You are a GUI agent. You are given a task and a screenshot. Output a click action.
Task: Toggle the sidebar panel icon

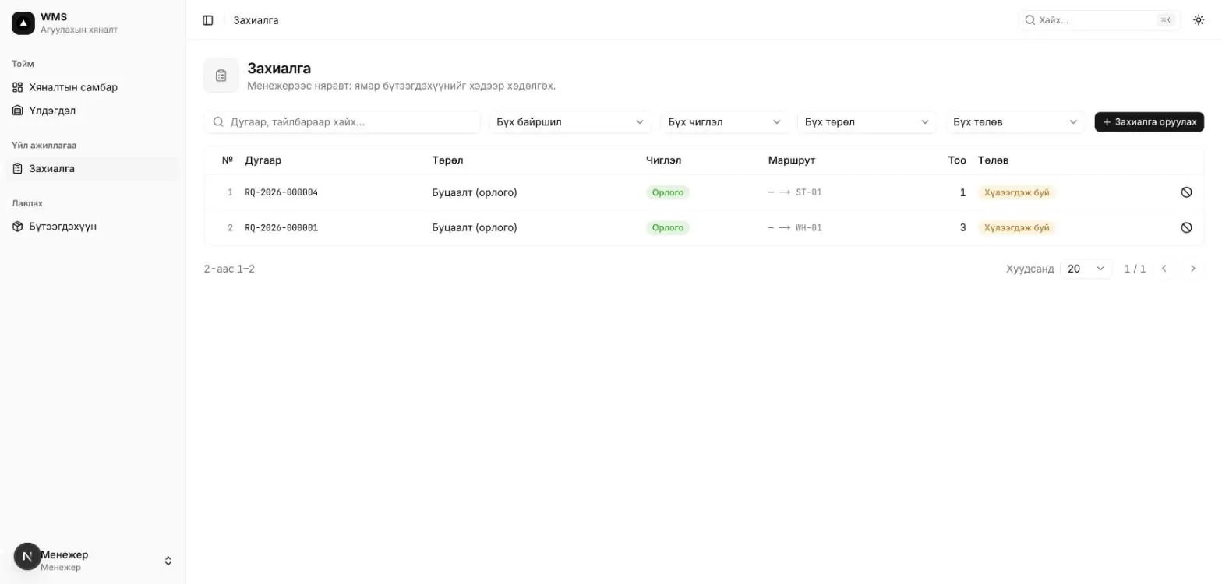(208, 20)
